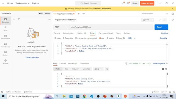Show the response Headers (5) tab
Viewport: 176px width, 99px height.
click(x=73, y=64)
